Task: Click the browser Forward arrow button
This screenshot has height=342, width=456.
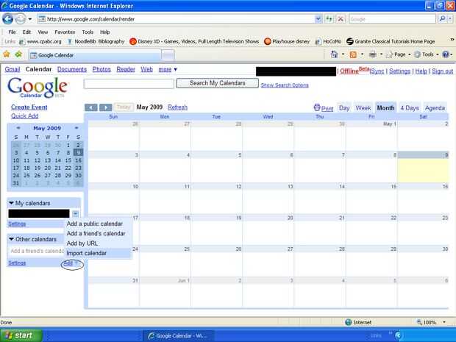Action: (x=20, y=19)
